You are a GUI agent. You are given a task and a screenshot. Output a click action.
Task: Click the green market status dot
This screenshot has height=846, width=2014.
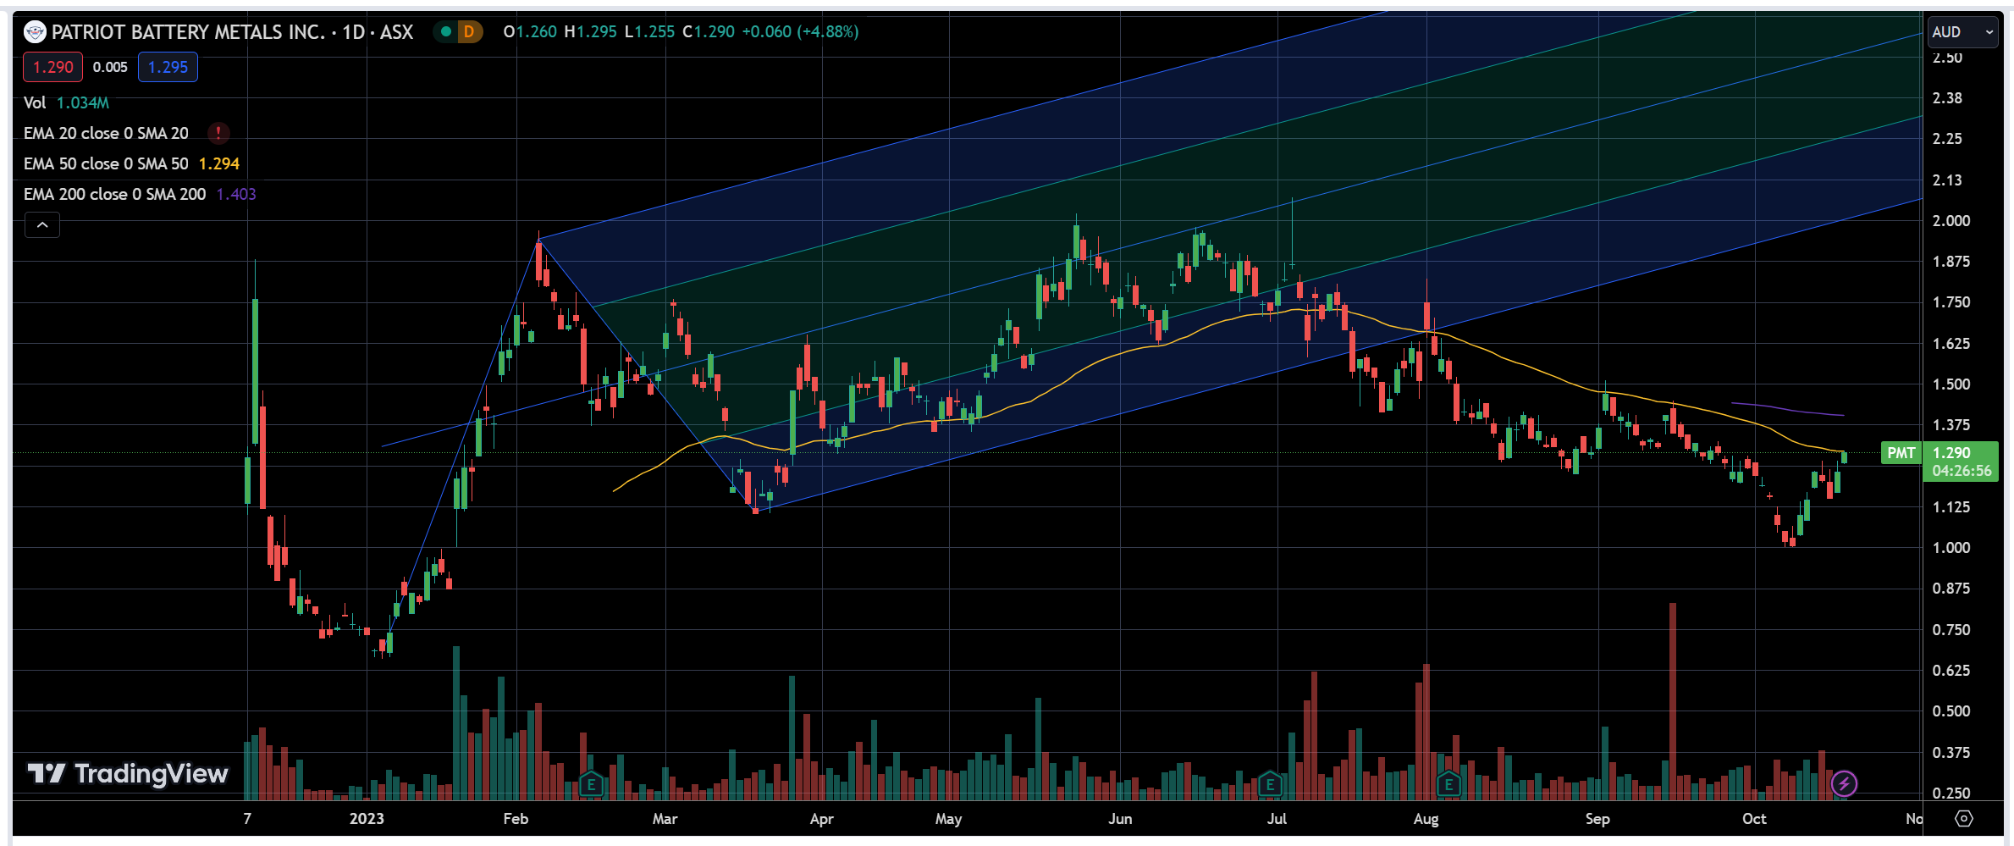pyautogui.click(x=445, y=32)
